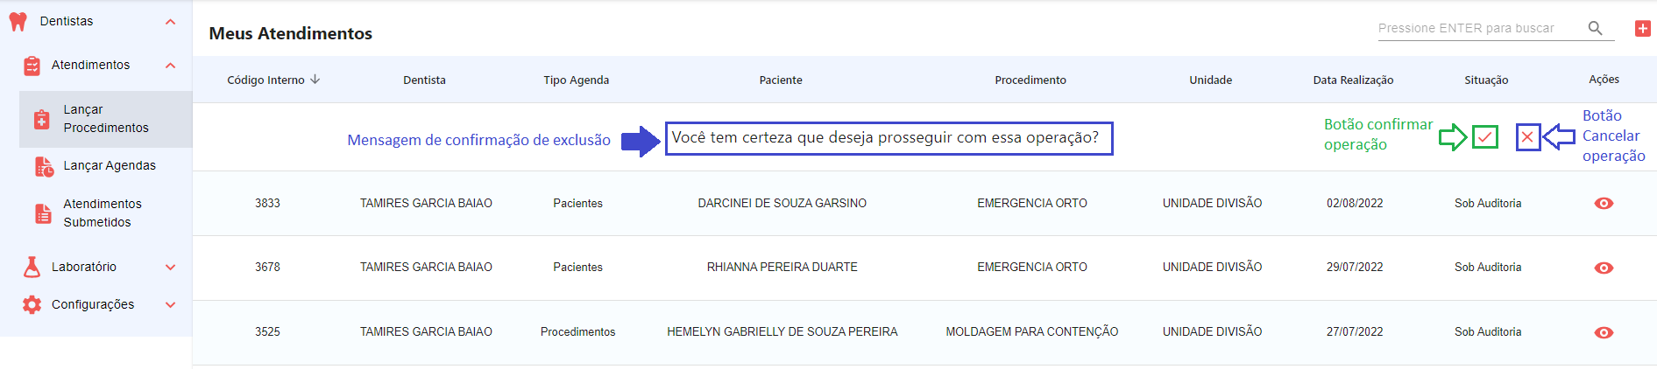Viewport: 1657px width, 369px height.
Task: Click the Atendimentos Submetidos document icon
Action: 43,213
